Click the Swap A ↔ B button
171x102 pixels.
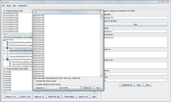point(10,97)
